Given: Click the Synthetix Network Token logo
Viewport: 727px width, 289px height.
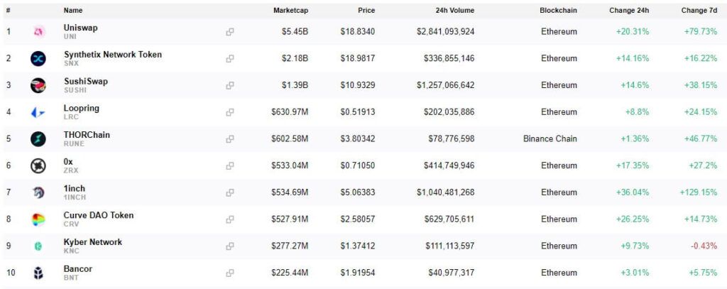Looking at the screenshot, I should [38, 58].
